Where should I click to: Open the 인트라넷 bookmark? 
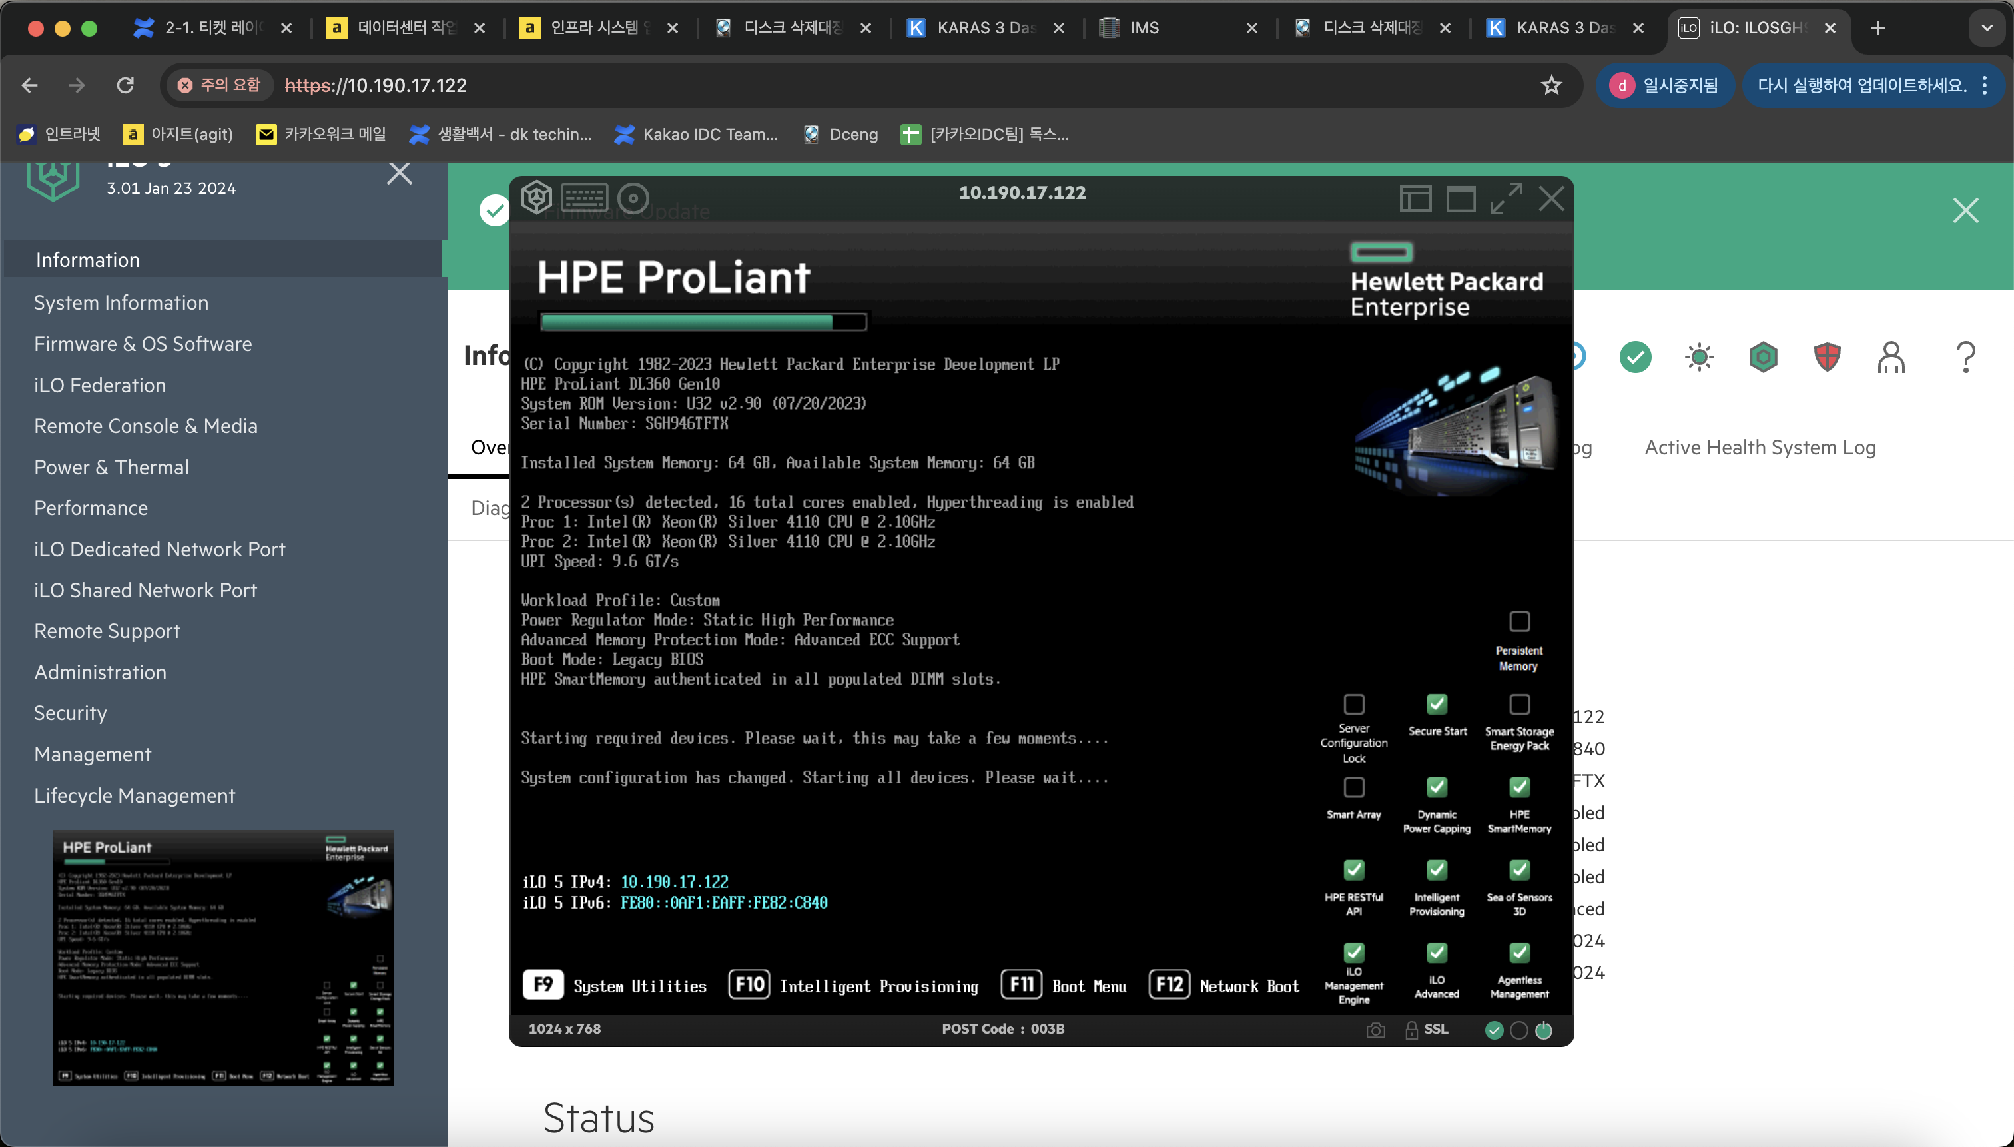click(x=60, y=134)
